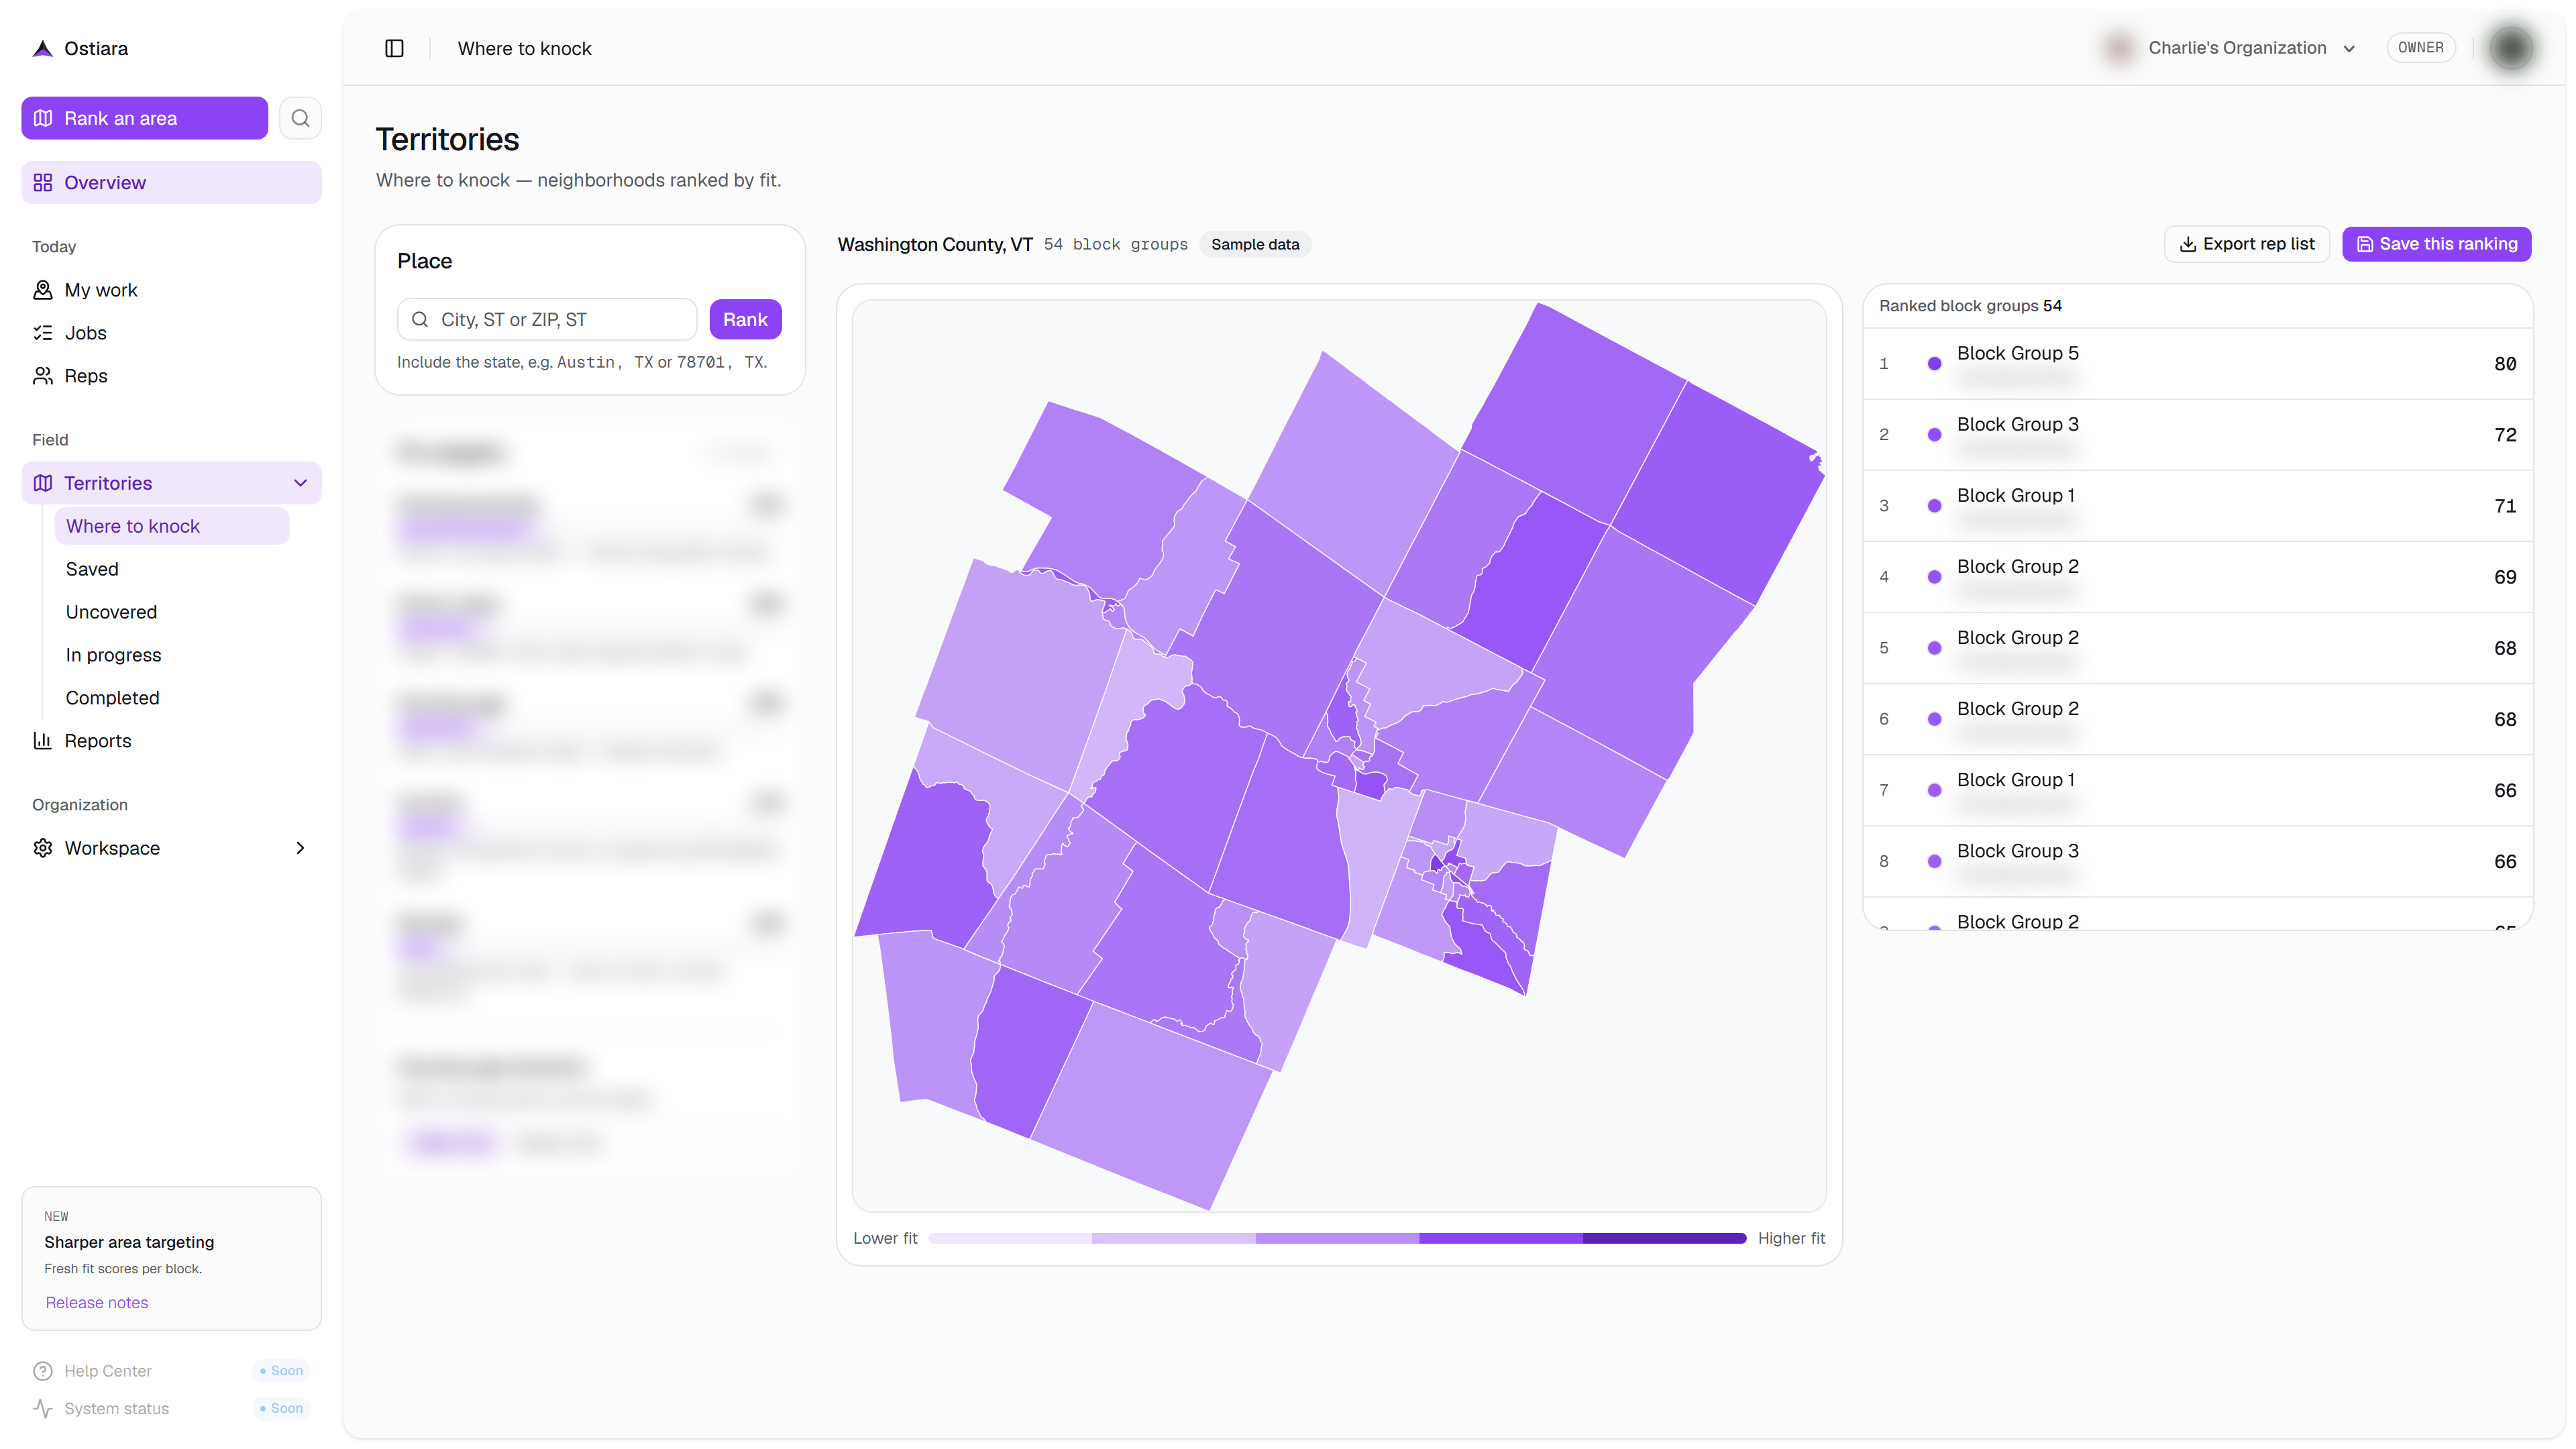Screen dimensions: 2576x1449
Task: Click the save icon on Save this ranking
Action: (2365, 244)
